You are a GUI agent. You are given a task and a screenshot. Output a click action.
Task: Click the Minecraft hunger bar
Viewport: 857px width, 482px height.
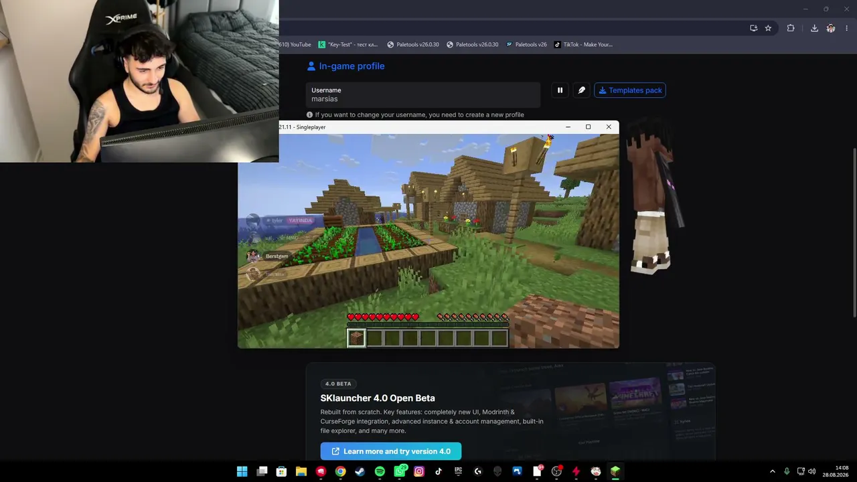(473, 317)
